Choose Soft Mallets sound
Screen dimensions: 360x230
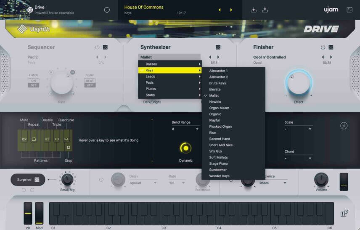(233, 157)
